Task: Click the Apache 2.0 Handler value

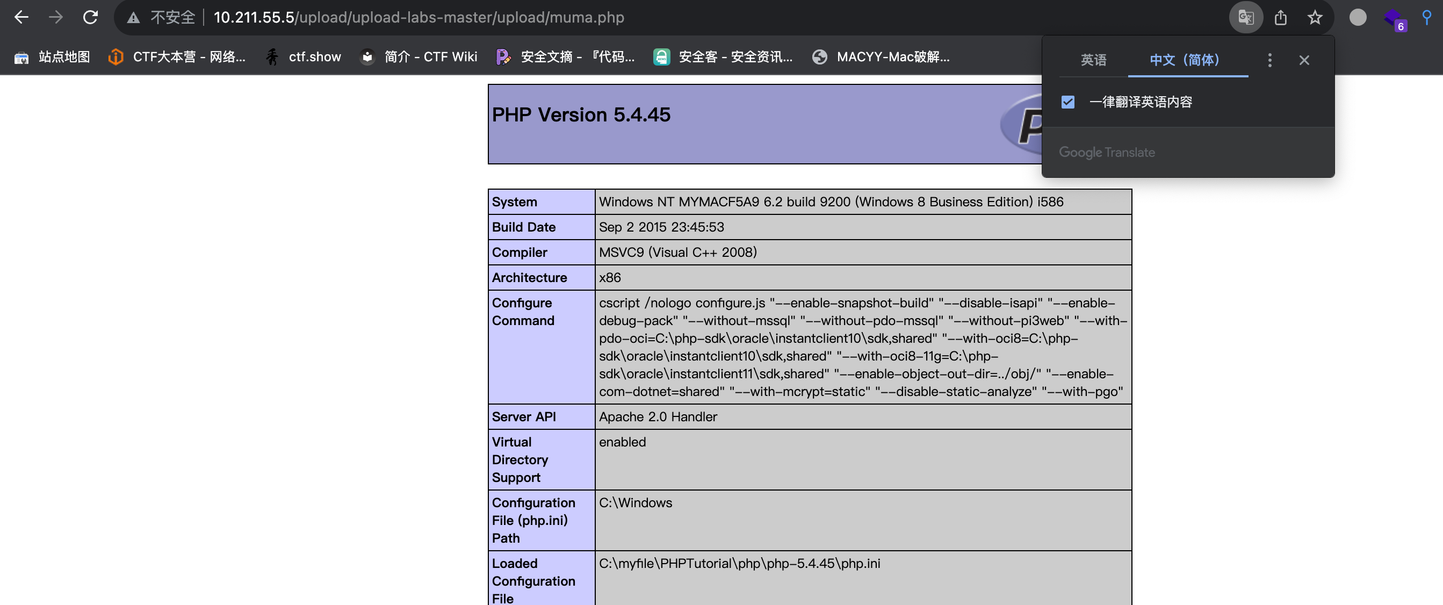Action: pyautogui.click(x=658, y=417)
